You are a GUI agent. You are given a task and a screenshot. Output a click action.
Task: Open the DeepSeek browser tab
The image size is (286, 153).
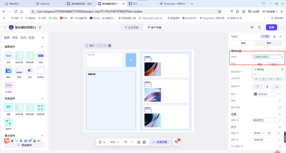(x=173, y=4)
